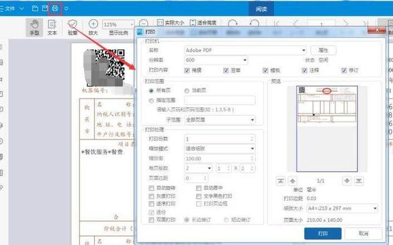This screenshot has width=393, height=245.
Task: Go to last preview page with the bottom arrow
Action: tap(359, 181)
